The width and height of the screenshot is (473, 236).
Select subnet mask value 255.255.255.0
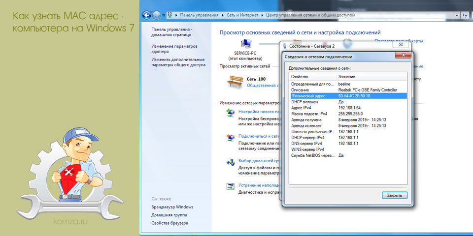[350, 114]
